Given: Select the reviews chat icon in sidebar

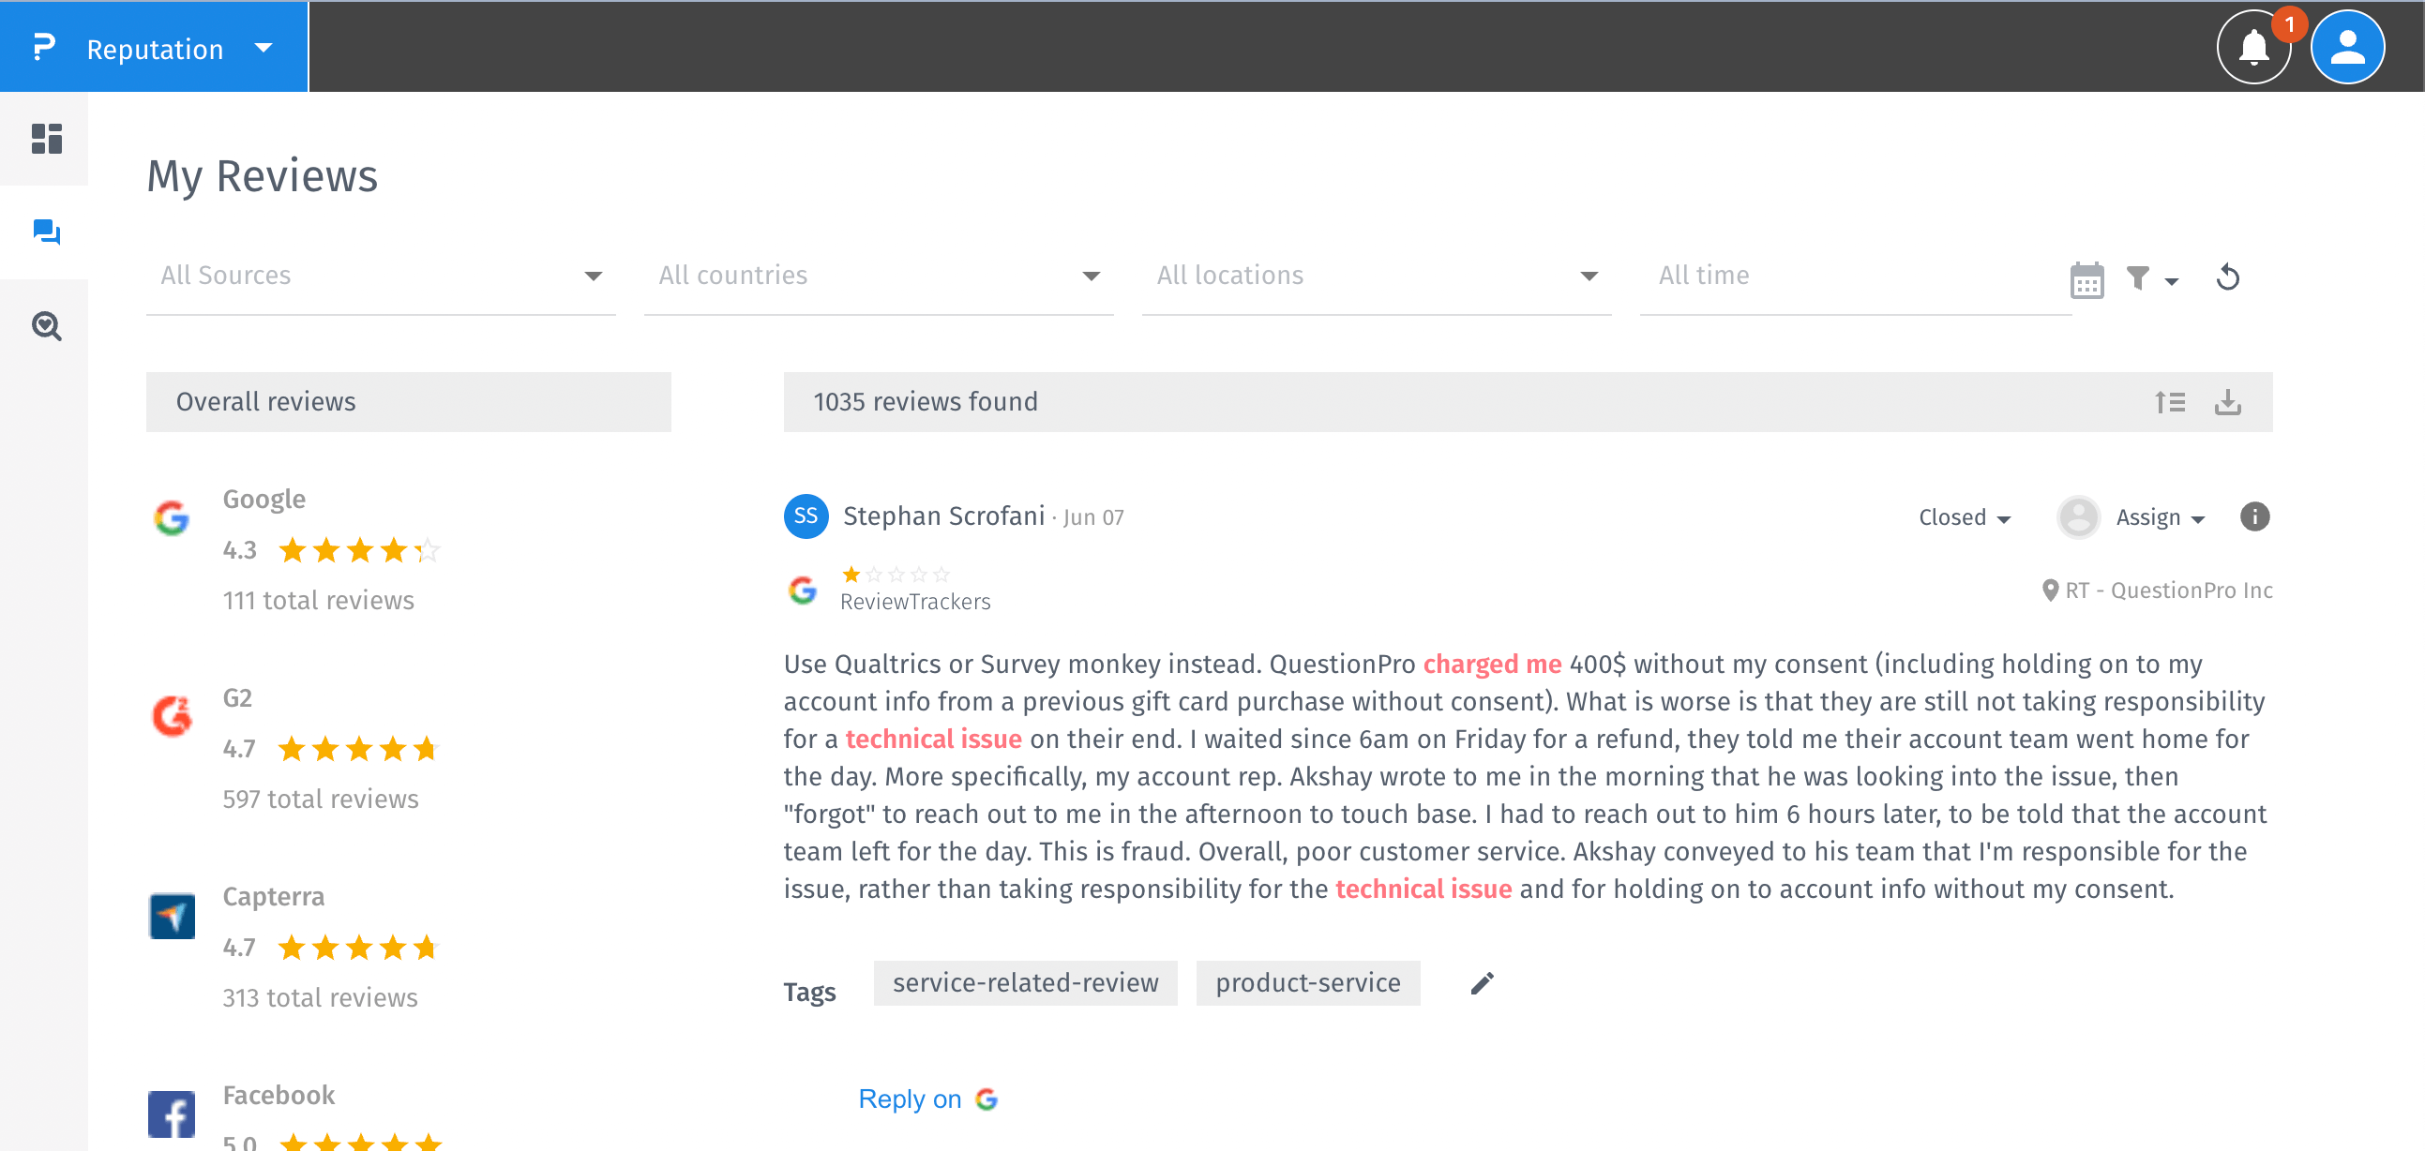Looking at the screenshot, I should click(46, 232).
